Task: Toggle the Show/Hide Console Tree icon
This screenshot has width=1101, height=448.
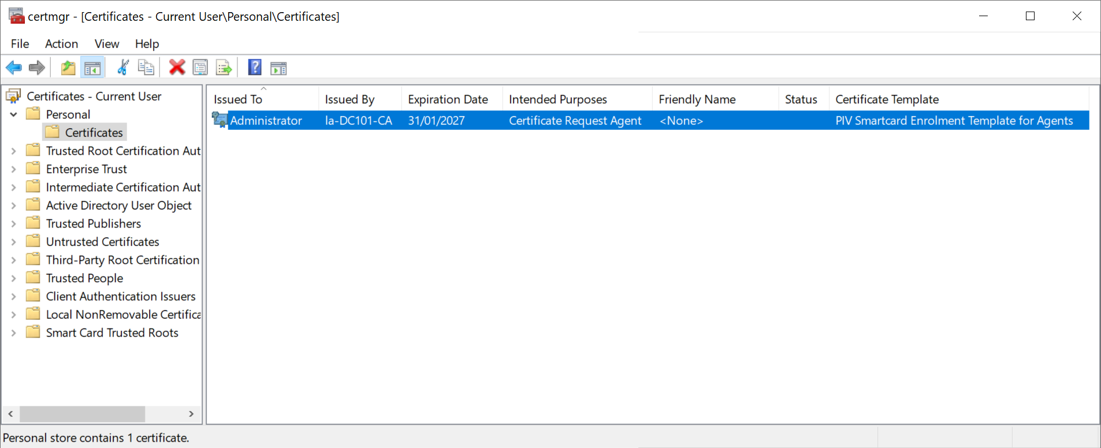Action: point(92,68)
